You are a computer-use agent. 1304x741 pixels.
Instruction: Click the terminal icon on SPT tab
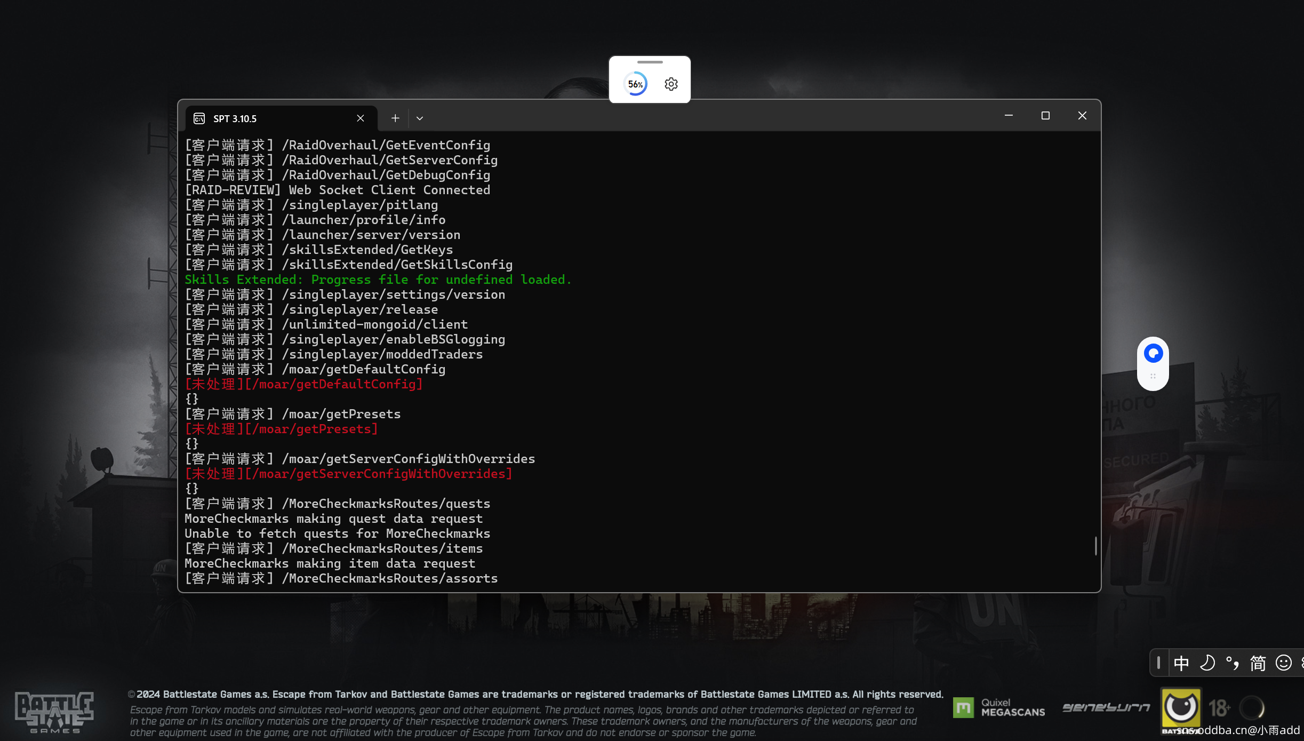[199, 118]
